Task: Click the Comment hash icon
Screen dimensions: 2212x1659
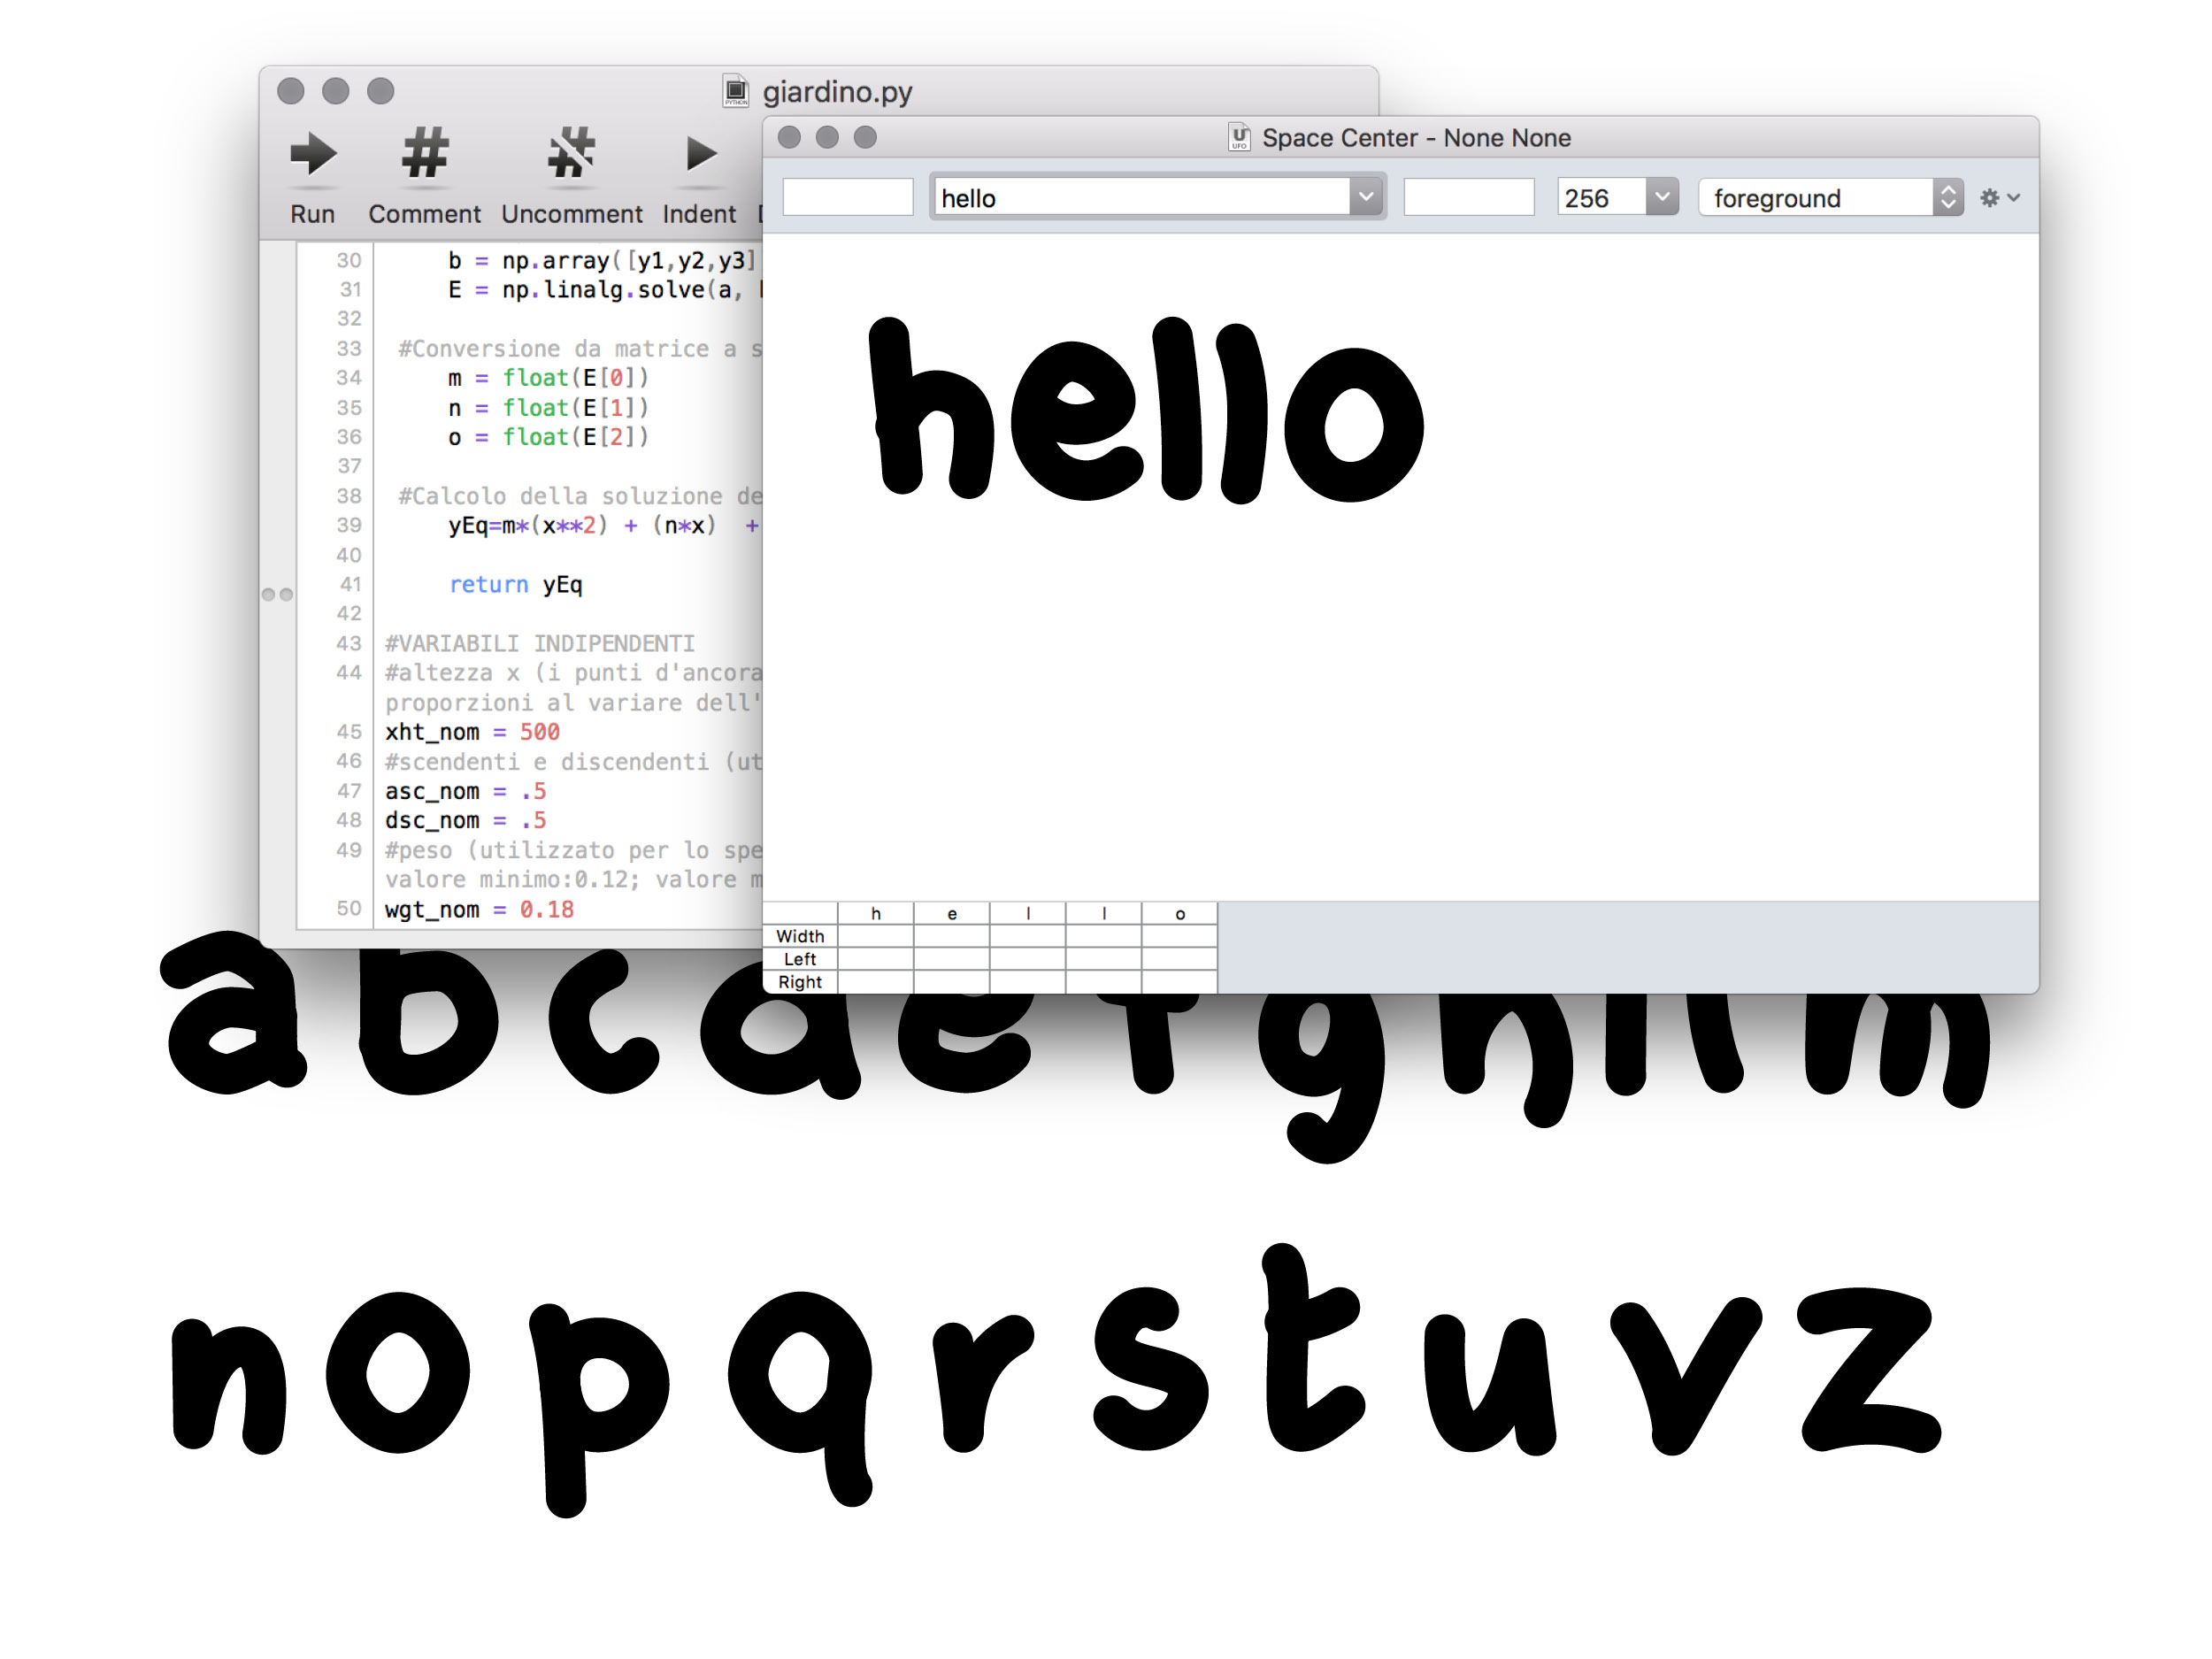Action: click(425, 153)
